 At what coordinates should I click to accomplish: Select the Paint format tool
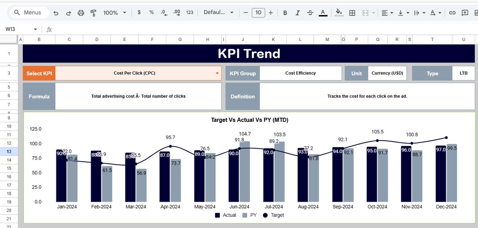tap(93, 12)
